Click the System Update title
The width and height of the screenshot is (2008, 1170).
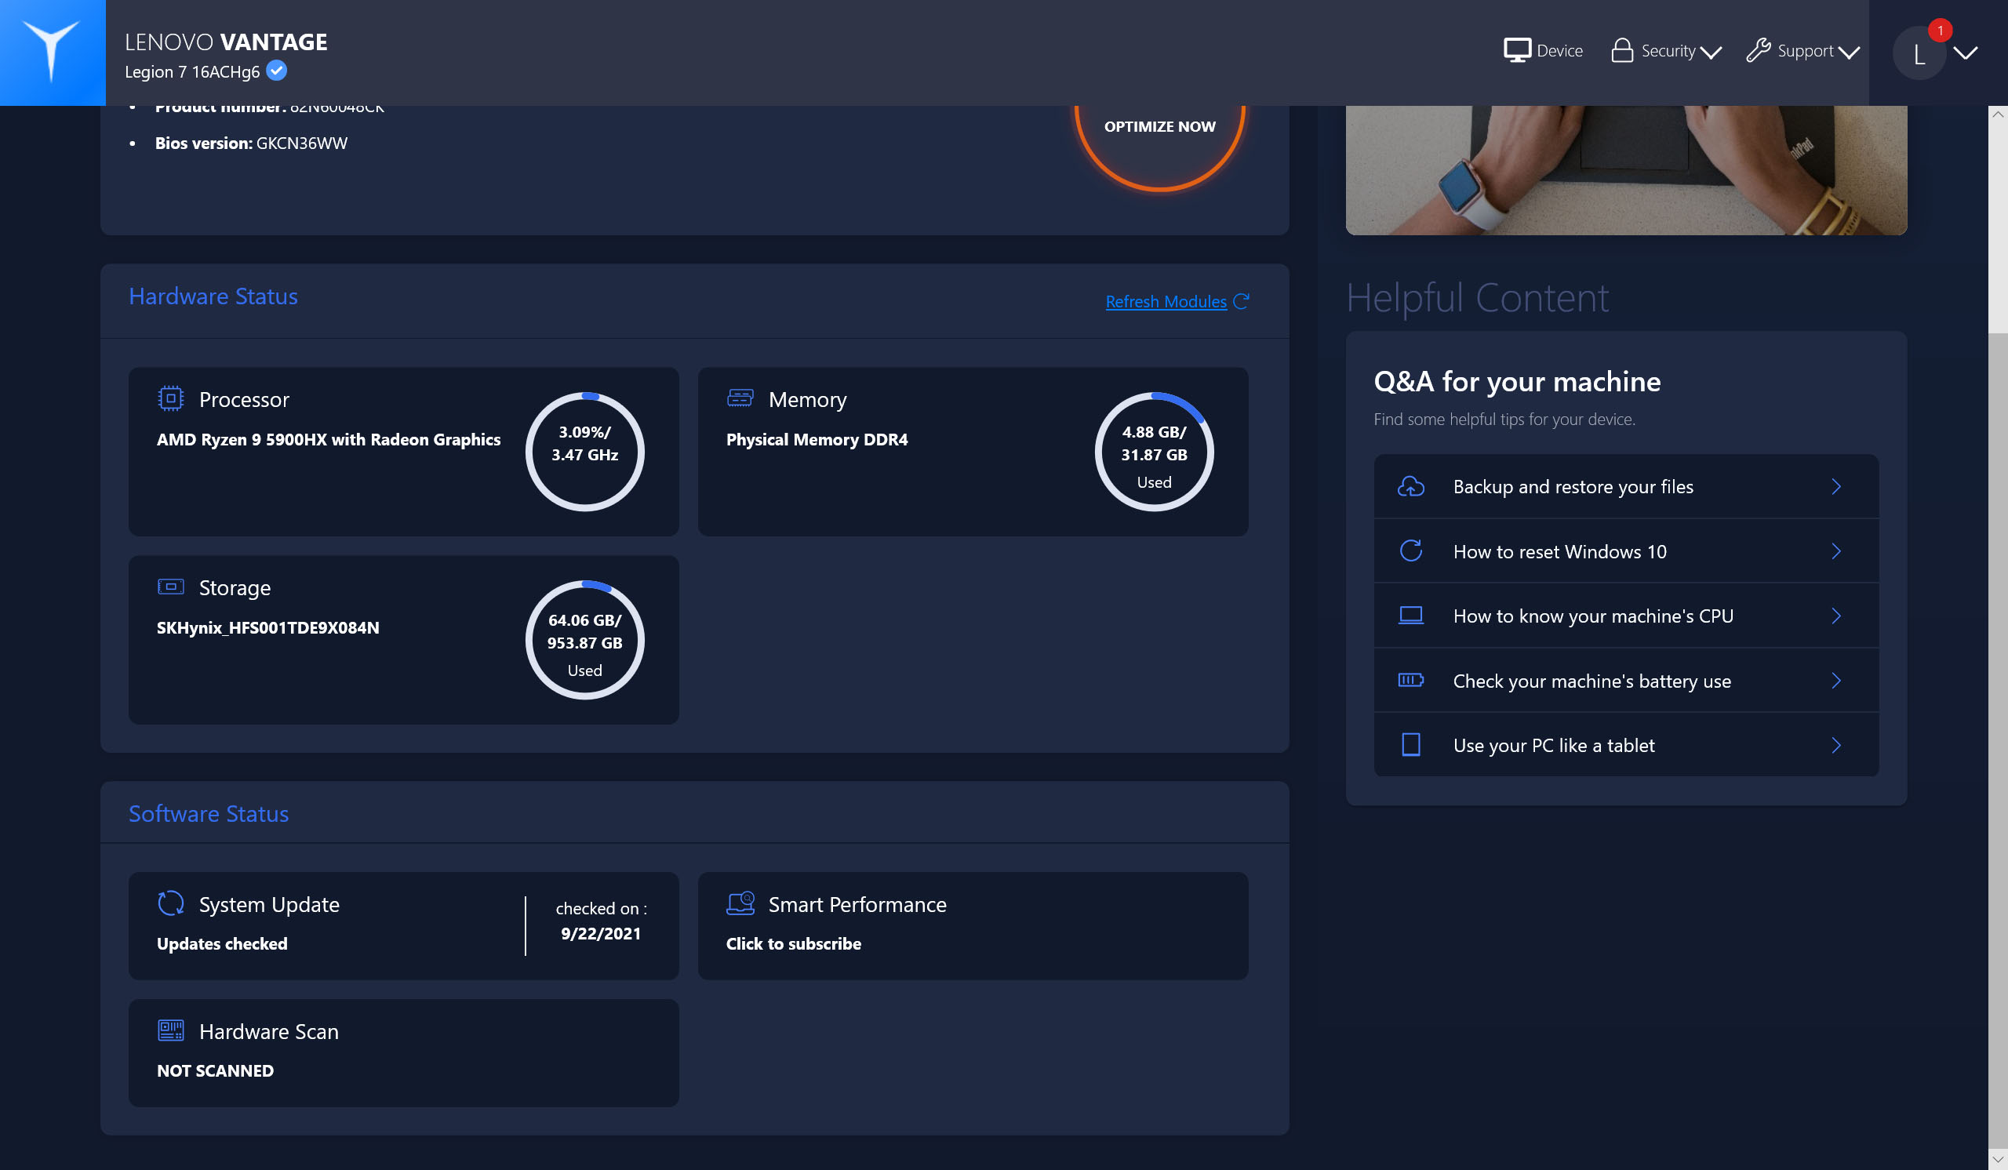(269, 904)
